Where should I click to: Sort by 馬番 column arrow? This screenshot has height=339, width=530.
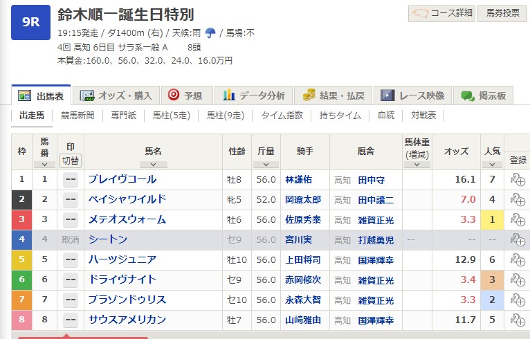click(44, 165)
